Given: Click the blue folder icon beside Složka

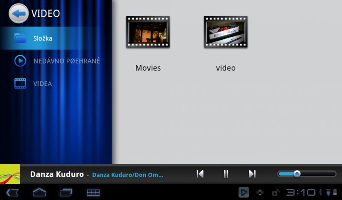Looking at the screenshot, I should point(20,38).
